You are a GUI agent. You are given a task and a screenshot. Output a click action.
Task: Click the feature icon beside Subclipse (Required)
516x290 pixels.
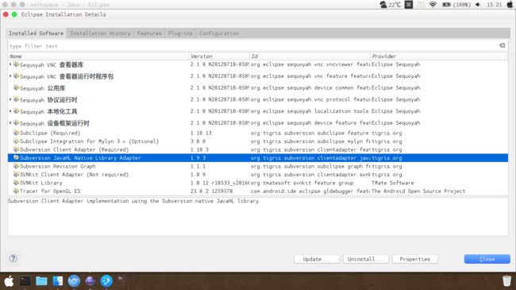(x=16, y=133)
